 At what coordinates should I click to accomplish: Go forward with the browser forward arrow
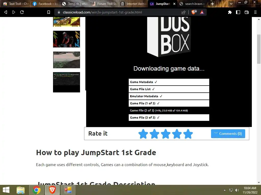click(14, 12)
